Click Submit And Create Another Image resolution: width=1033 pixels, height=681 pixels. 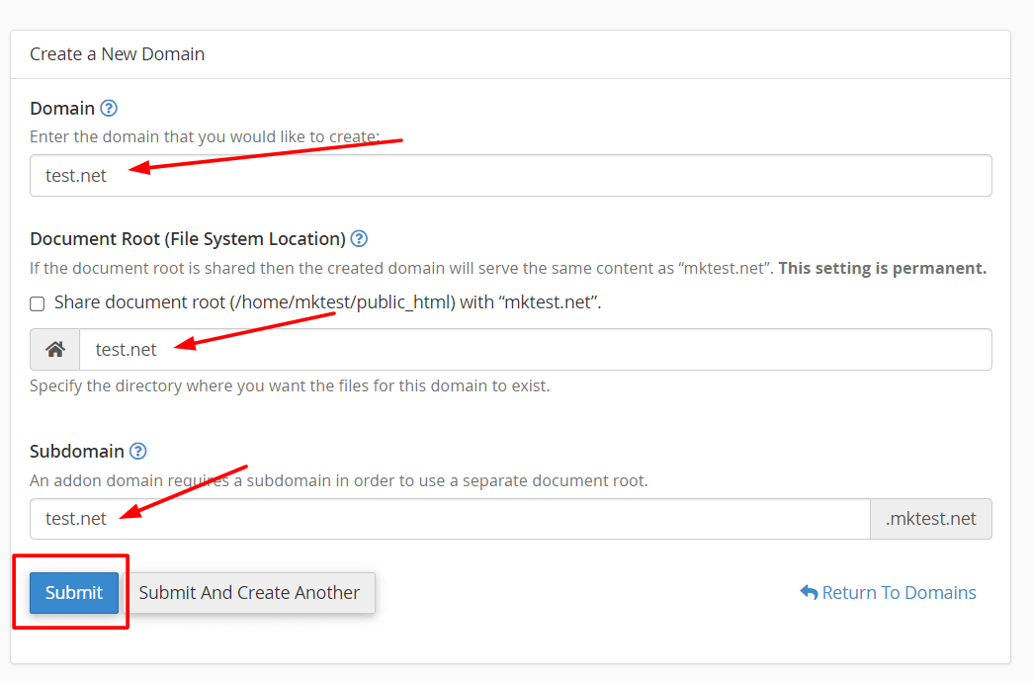(x=252, y=592)
